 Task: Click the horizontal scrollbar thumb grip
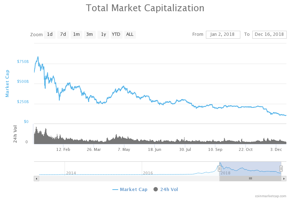tap(250, 178)
